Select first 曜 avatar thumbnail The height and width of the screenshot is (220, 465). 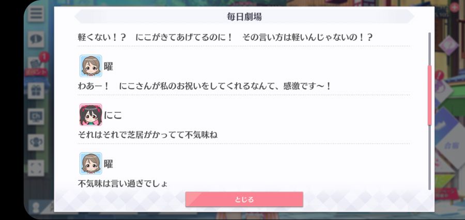coord(91,66)
